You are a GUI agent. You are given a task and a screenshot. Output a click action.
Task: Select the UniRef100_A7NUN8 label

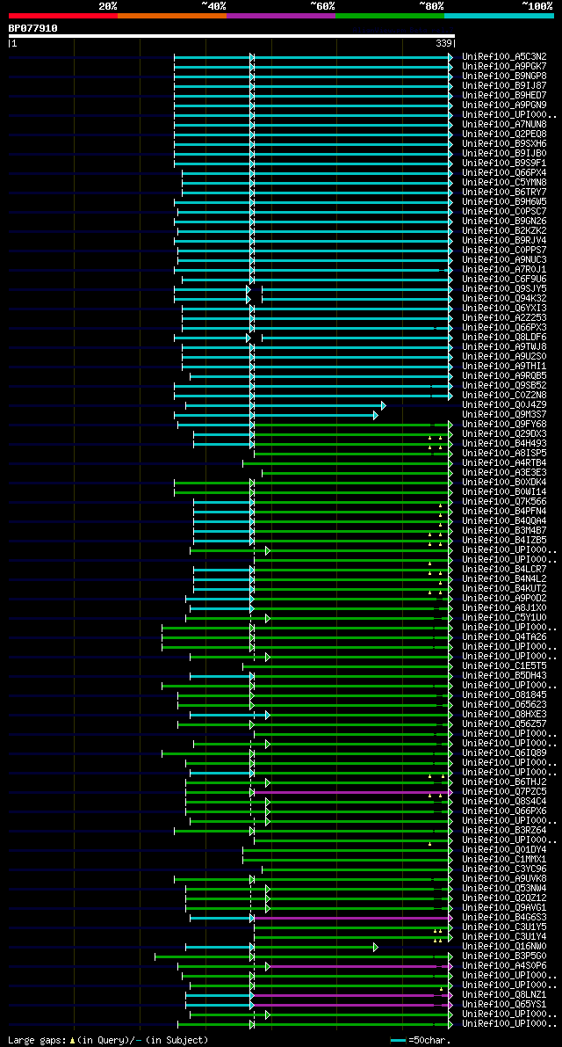tap(504, 125)
